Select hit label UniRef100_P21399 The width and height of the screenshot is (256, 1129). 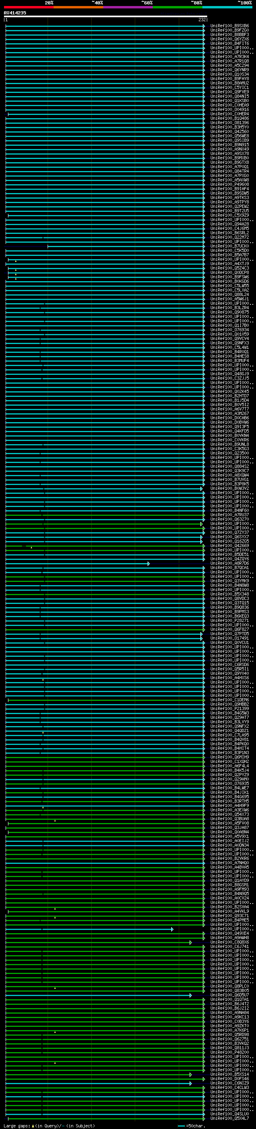(230, 709)
